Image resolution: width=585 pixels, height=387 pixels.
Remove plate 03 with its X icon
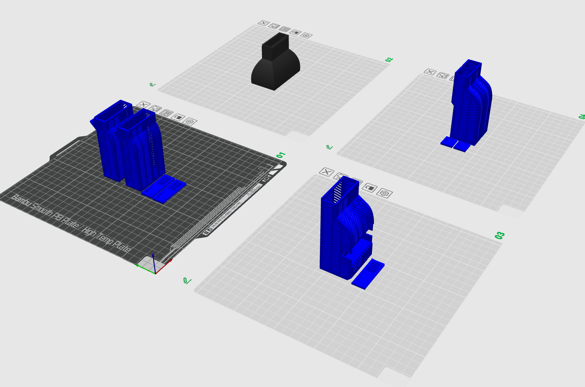click(x=326, y=172)
